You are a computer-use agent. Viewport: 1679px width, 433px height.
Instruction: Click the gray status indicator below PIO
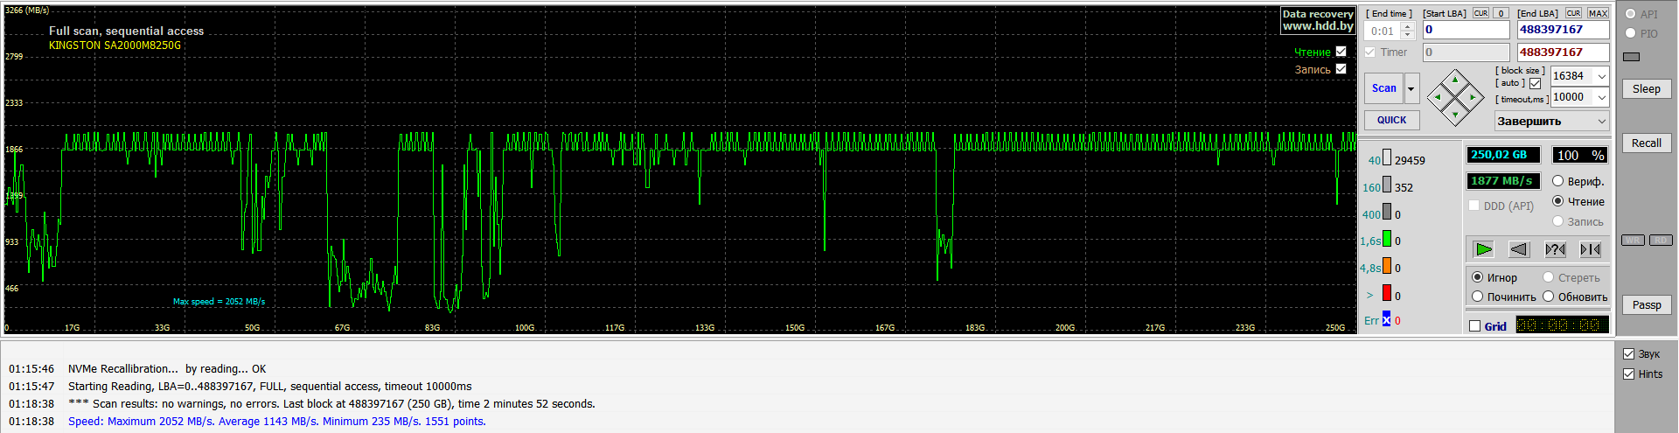(1631, 57)
